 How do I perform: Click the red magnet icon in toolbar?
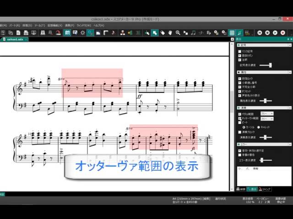[58, 33]
